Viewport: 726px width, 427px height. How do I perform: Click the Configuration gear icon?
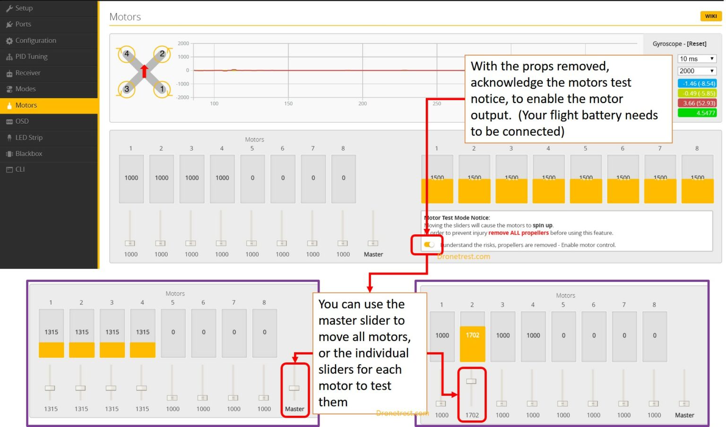(9, 41)
